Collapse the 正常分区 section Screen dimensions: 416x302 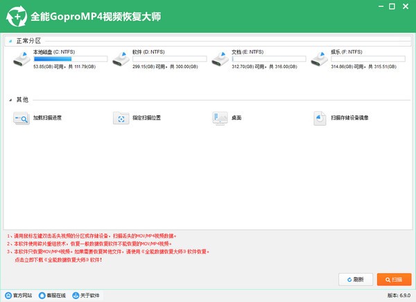pyautogui.click(x=10, y=41)
